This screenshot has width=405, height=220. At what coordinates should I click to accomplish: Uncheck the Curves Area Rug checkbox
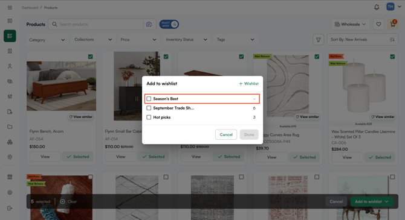click(x=317, y=57)
